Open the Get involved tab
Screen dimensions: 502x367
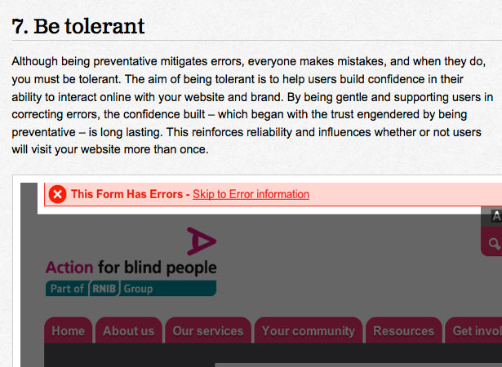tap(473, 330)
